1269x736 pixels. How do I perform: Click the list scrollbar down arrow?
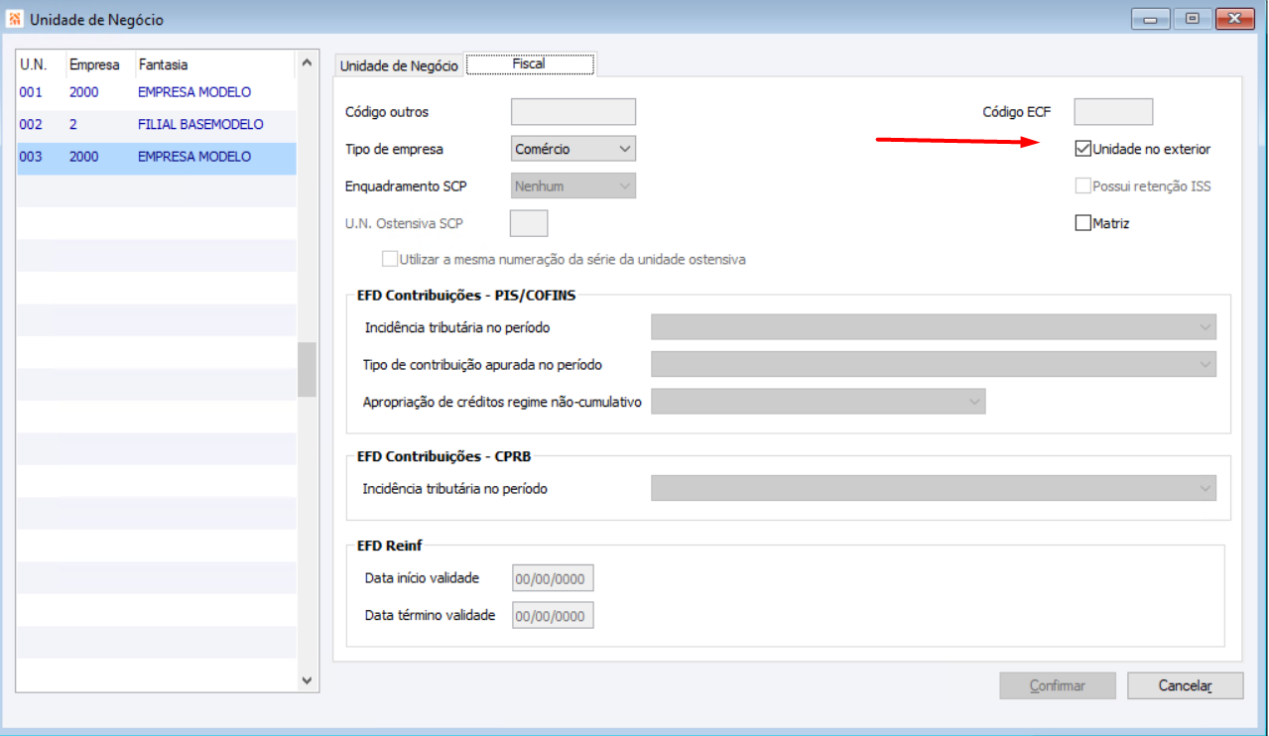[306, 680]
